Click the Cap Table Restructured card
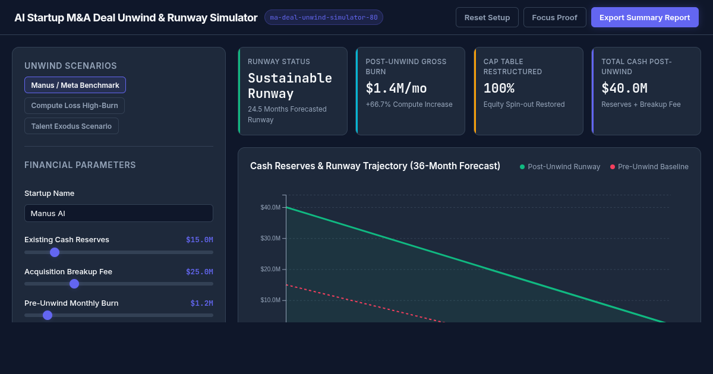The height and width of the screenshot is (374, 713). (x=528, y=91)
